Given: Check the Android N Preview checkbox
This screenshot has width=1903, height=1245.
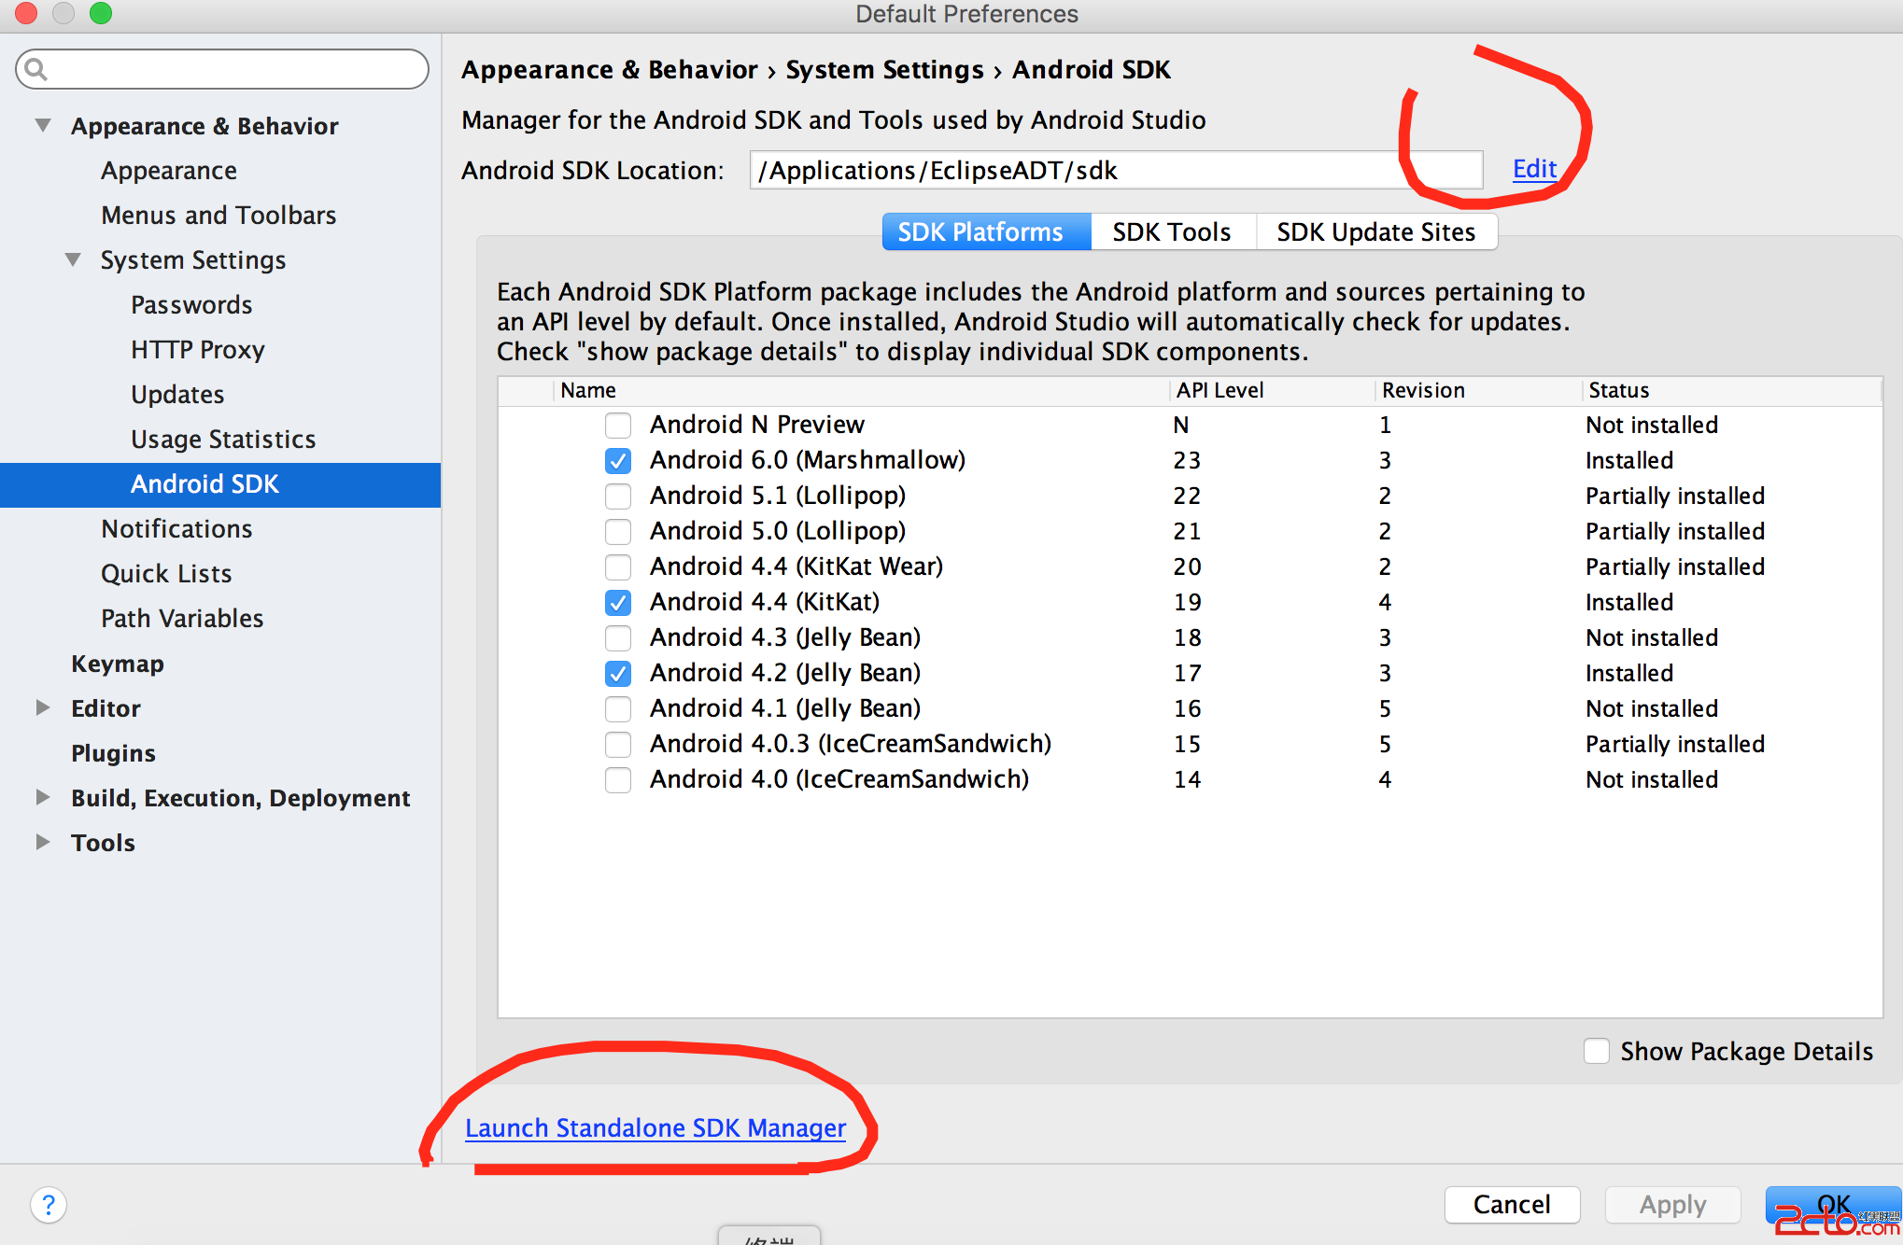Looking at the screenshot, I should 617,426.
